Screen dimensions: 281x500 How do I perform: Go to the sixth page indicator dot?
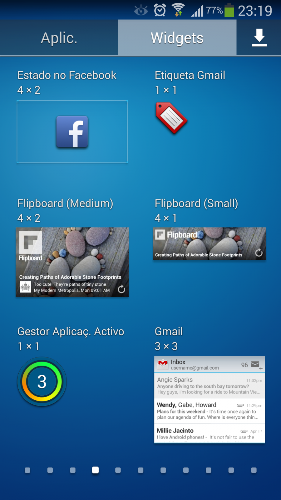click(140, 470)
